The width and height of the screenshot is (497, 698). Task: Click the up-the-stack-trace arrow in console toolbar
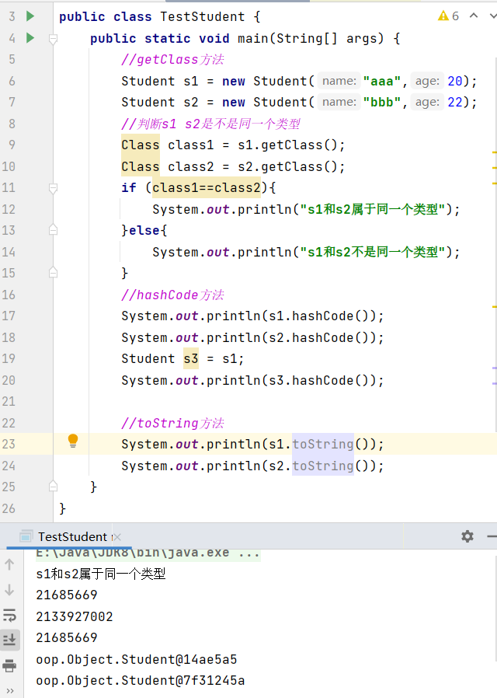pyautogui.click(x=9, y=564)
